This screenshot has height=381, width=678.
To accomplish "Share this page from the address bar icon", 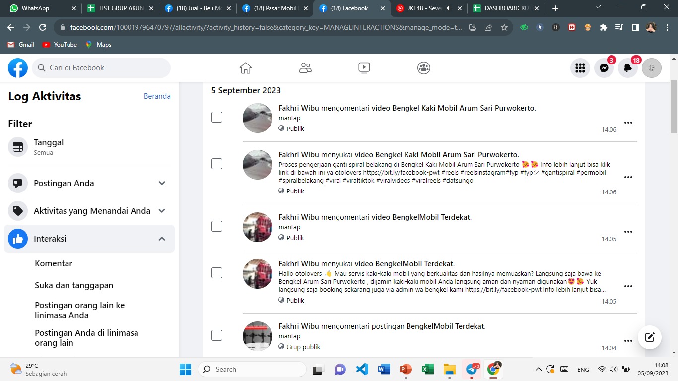I will (x=488, y=28).
